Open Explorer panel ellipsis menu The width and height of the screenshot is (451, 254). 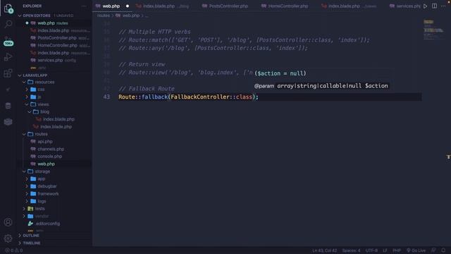(84, 6)
